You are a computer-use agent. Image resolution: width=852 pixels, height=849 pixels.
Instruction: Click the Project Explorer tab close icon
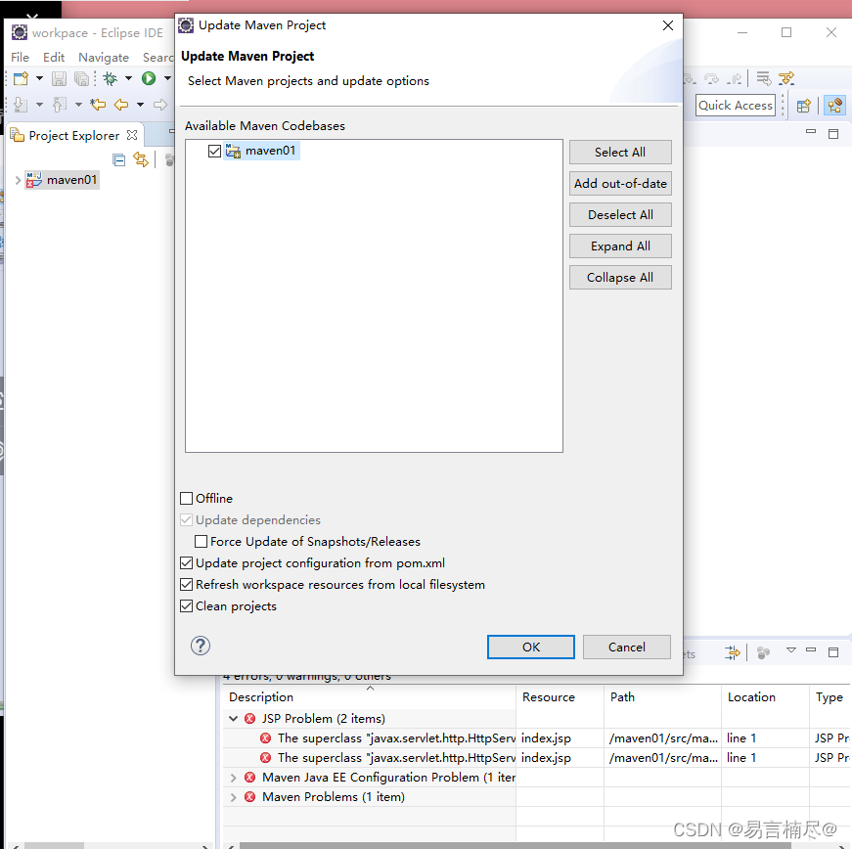(x=131, y=135)
